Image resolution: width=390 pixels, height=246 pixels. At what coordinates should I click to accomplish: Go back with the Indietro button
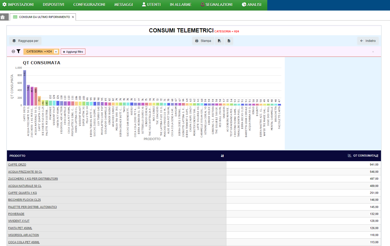[368, 41]
